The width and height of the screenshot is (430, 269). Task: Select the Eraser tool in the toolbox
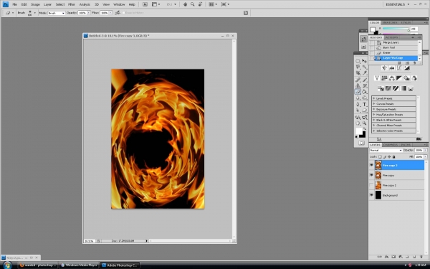358,92
